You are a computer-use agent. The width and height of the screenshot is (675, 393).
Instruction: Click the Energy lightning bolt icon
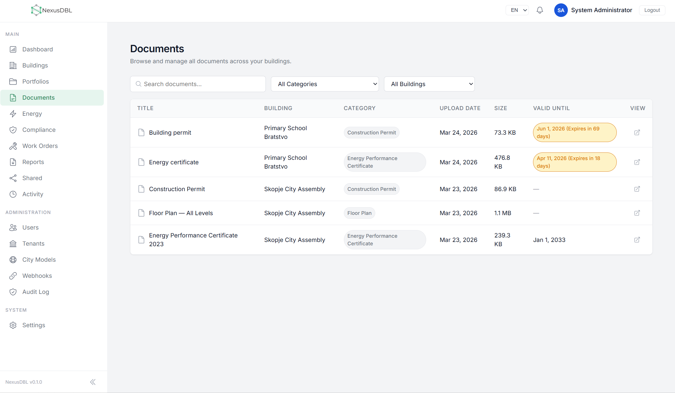[13, 114]
